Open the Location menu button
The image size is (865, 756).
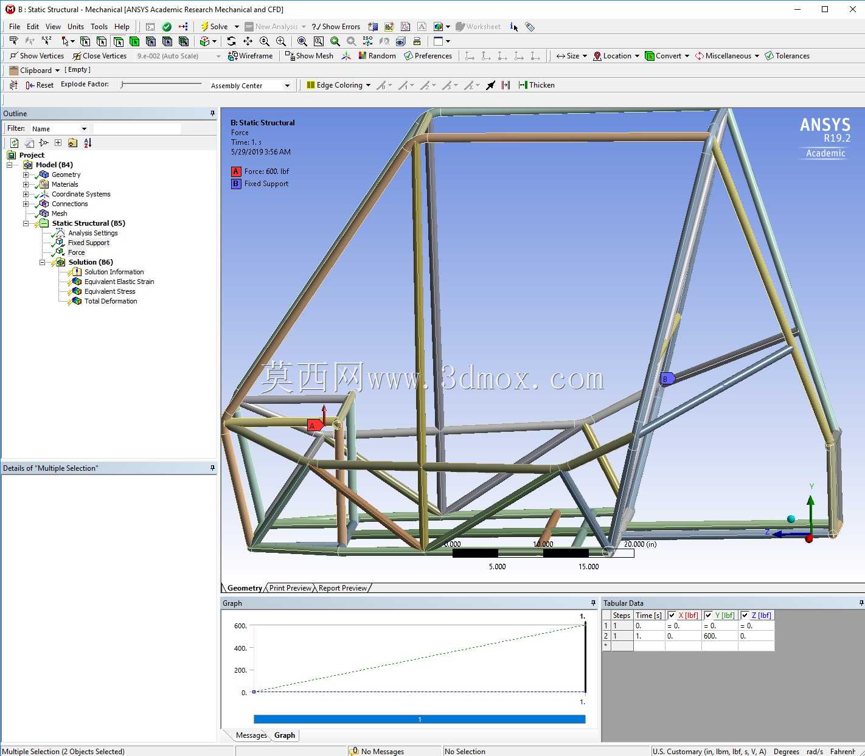tap(616, 56)
